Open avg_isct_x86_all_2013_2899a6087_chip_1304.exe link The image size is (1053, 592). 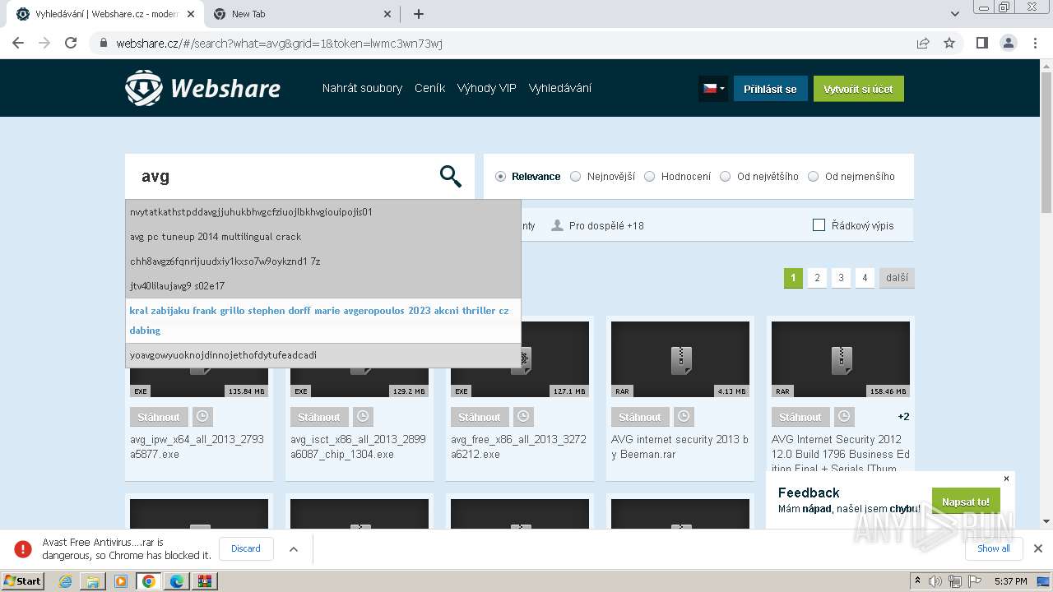358,446
